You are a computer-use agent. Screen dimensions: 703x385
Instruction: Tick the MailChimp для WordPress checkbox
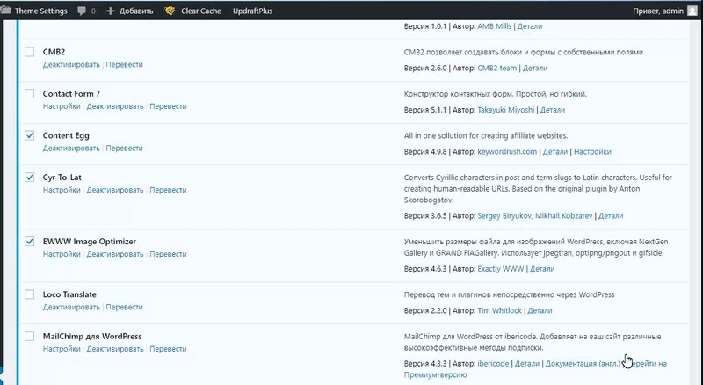[x=30, y=336]
